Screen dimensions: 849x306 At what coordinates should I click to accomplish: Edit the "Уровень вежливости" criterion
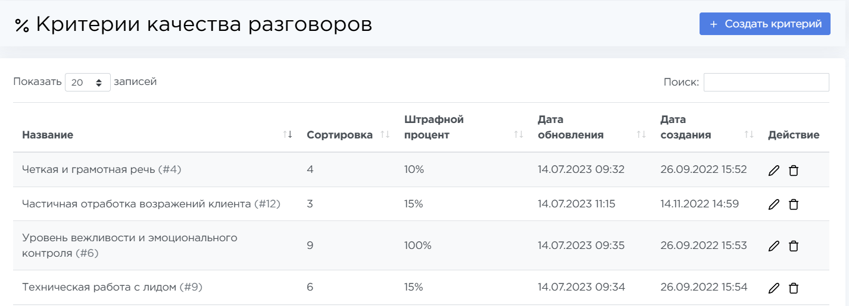773,245
